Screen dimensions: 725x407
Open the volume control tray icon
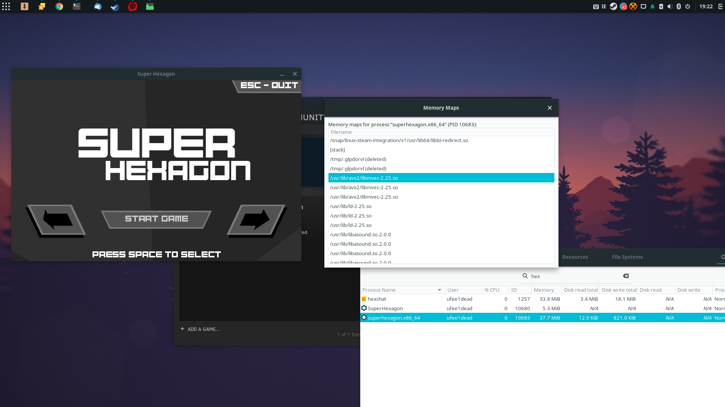click(670, 6)
